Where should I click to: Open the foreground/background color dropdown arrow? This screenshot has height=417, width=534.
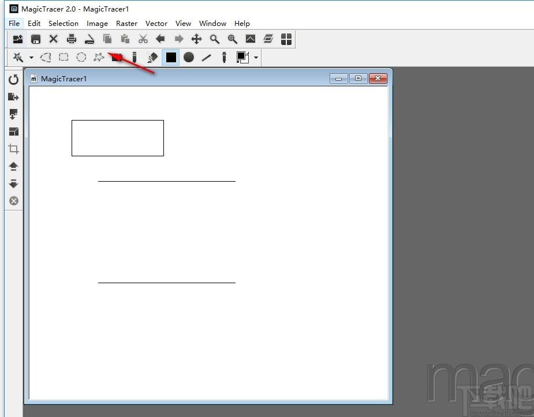tap(256, 58)
